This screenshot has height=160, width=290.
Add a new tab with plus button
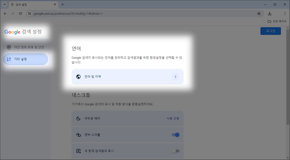tap(63, 5)
